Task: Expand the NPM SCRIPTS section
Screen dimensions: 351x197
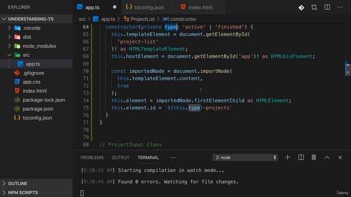Action: 4,192
